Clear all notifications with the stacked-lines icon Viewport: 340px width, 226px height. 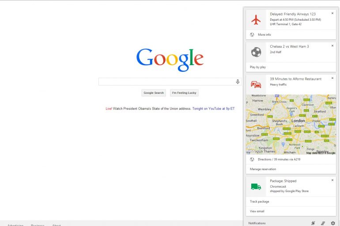point(323,223)
